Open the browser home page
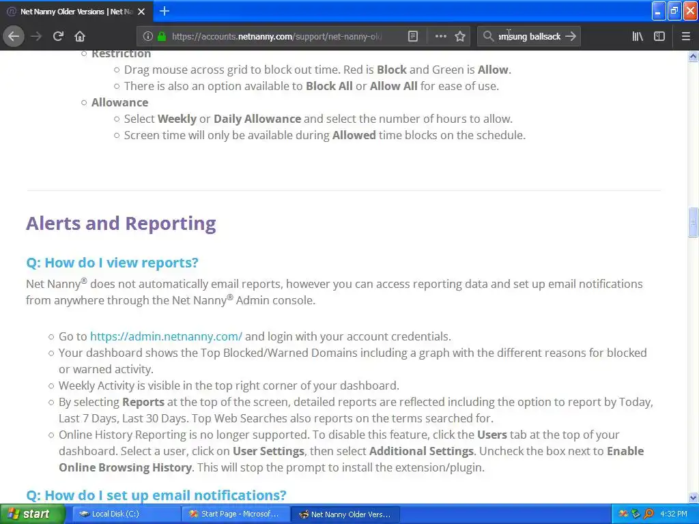 (80, 36)
